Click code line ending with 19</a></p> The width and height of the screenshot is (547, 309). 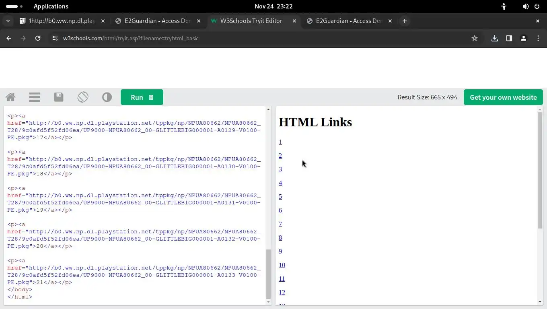pyautogui.click(x=40, y=210)
